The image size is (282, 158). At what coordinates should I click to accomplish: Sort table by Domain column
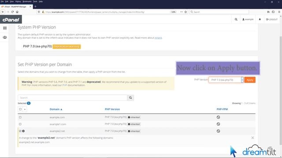coord(56,109)
